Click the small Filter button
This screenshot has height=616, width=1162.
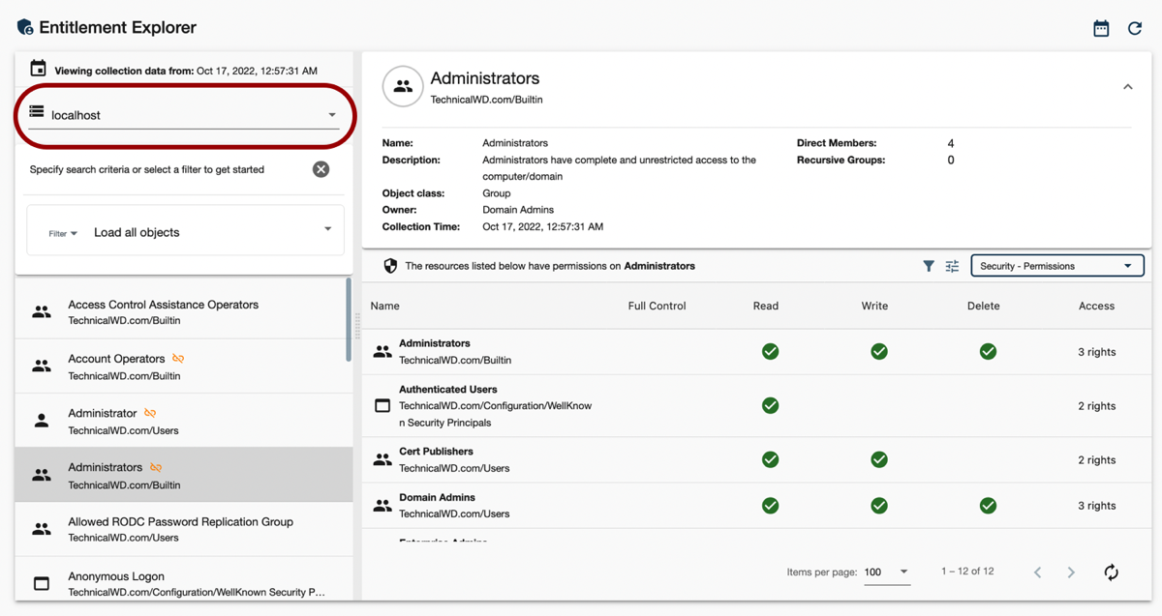63,233
